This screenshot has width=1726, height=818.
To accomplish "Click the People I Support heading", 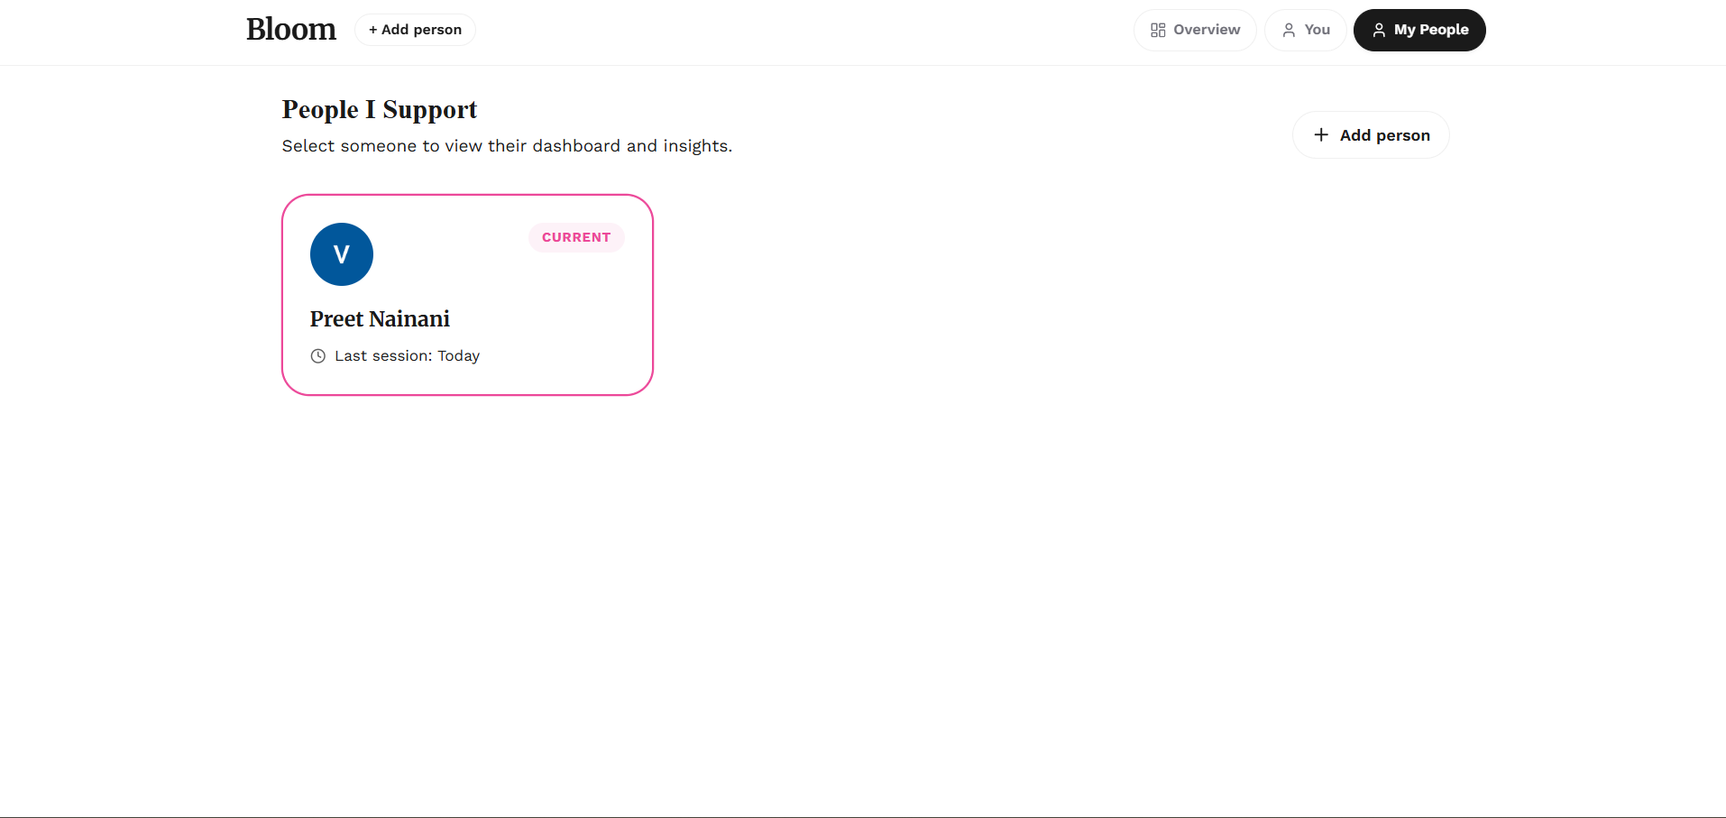I will point(380,109).
